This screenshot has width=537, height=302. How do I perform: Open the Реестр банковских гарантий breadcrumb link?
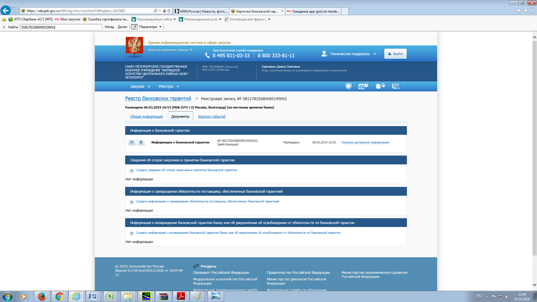tap(158, 98)
